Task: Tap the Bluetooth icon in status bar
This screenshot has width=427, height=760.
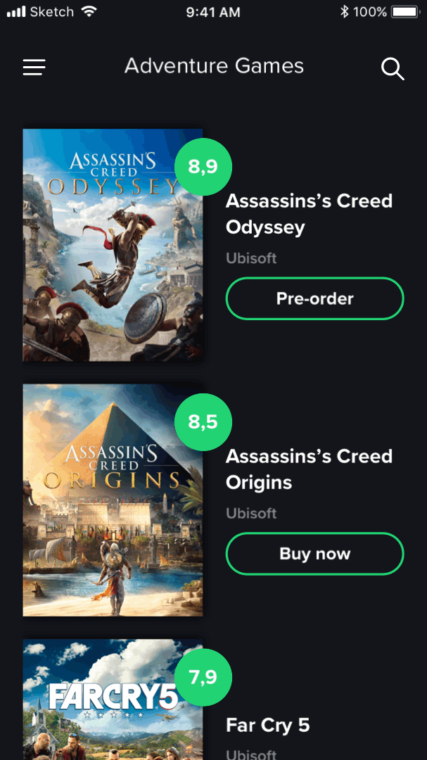Action: click(x=344, y=12)
